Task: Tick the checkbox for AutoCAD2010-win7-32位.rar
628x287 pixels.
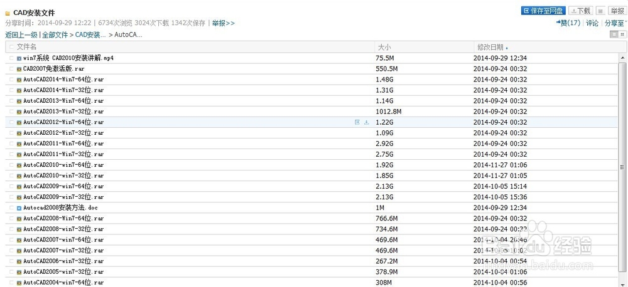Action: point(11,175)
